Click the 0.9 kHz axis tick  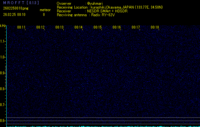(3, 73)
